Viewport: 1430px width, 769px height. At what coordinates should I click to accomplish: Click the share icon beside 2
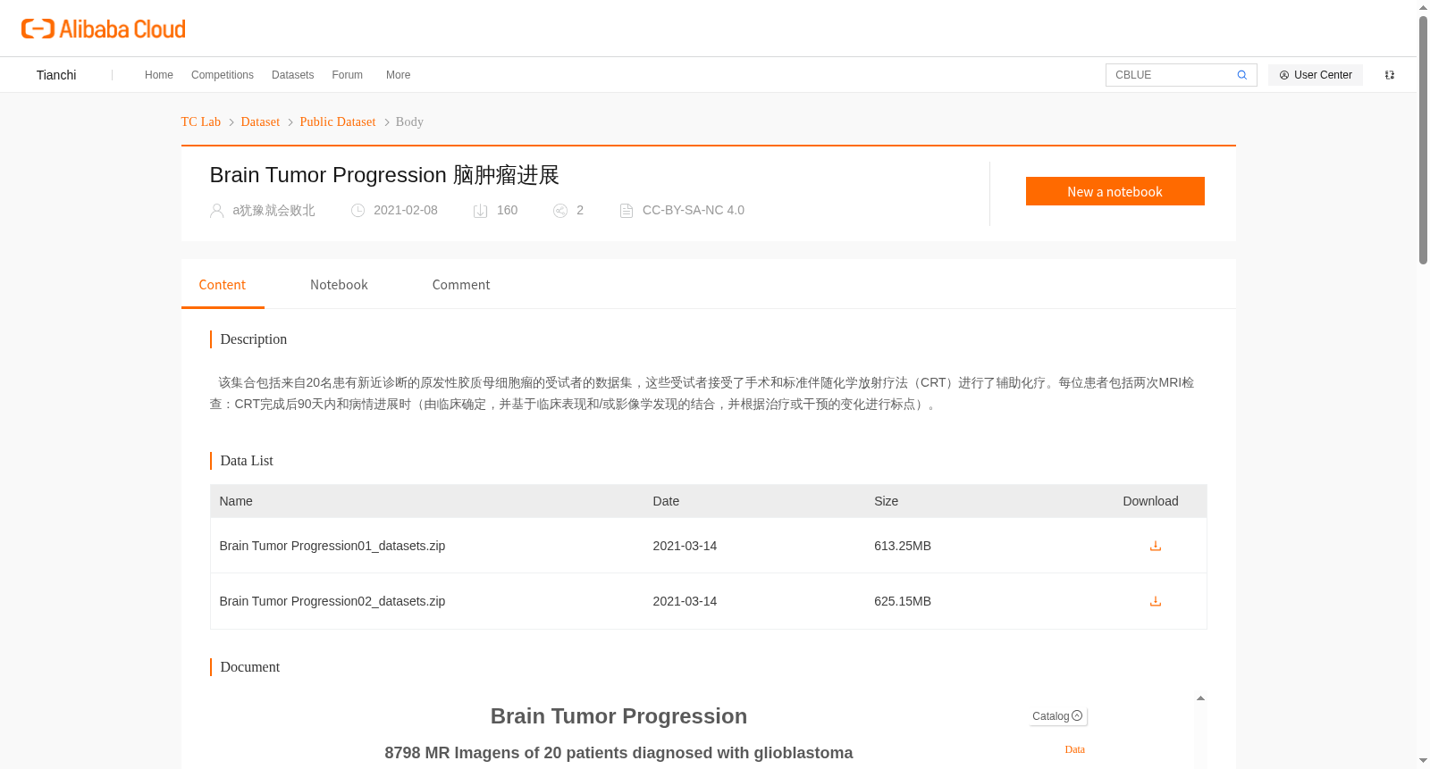560,211
